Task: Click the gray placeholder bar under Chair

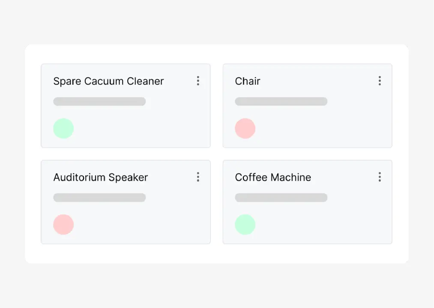Action: pos(281,102)
